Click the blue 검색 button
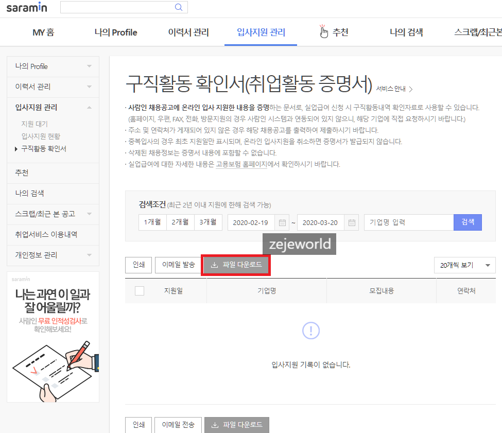The height and width of the screenshot is (433, 502). click(468, 222)
